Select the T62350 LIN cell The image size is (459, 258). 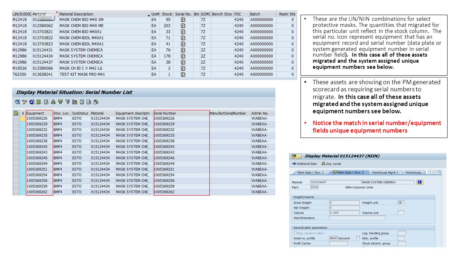(x=22, y=75)
